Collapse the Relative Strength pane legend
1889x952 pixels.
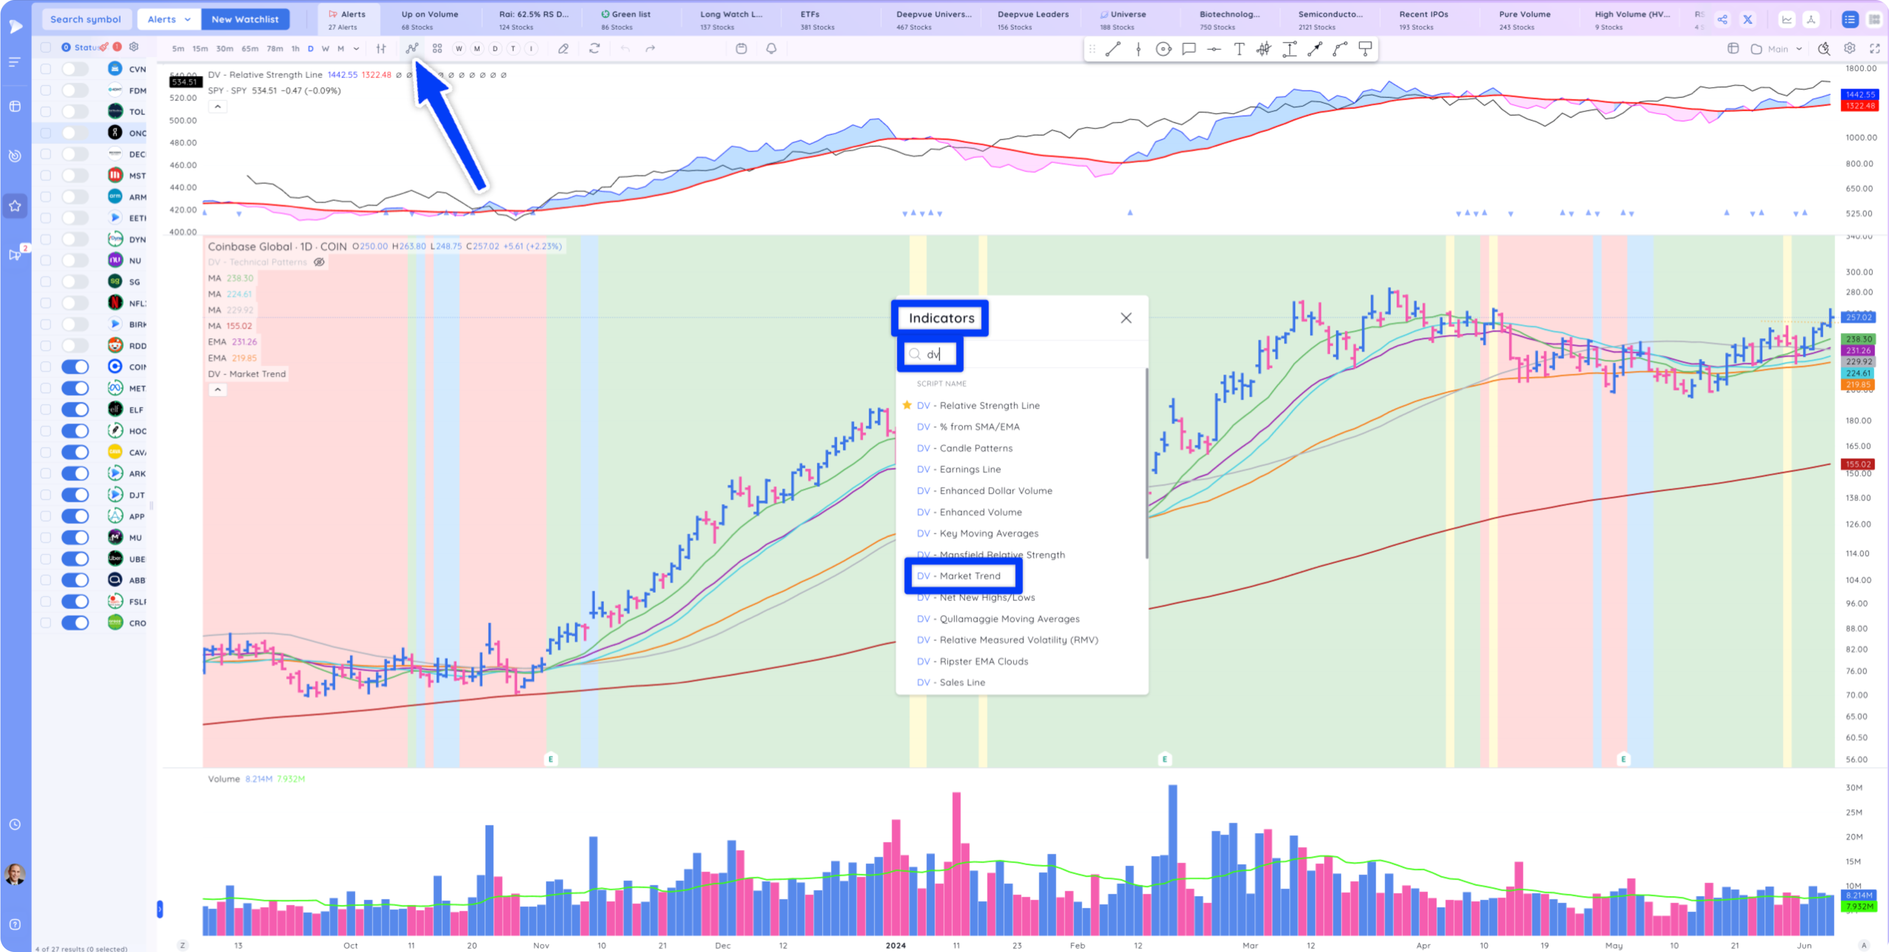(x=217, y=107)
